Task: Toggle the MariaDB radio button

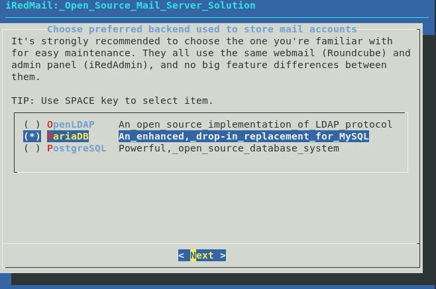Action: [32, 136]
